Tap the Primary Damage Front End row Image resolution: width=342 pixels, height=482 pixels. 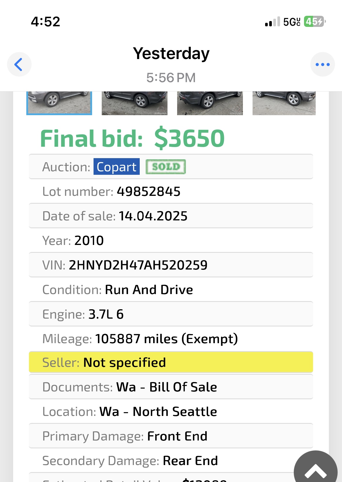[x=171, y=436]
